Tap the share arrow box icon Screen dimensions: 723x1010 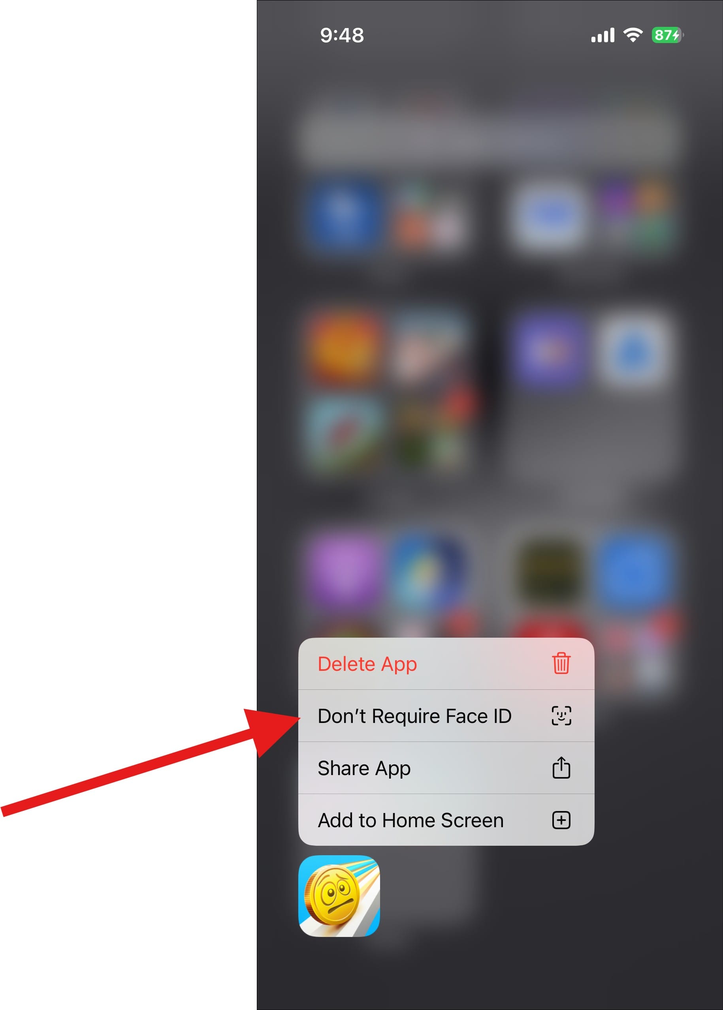561,768
